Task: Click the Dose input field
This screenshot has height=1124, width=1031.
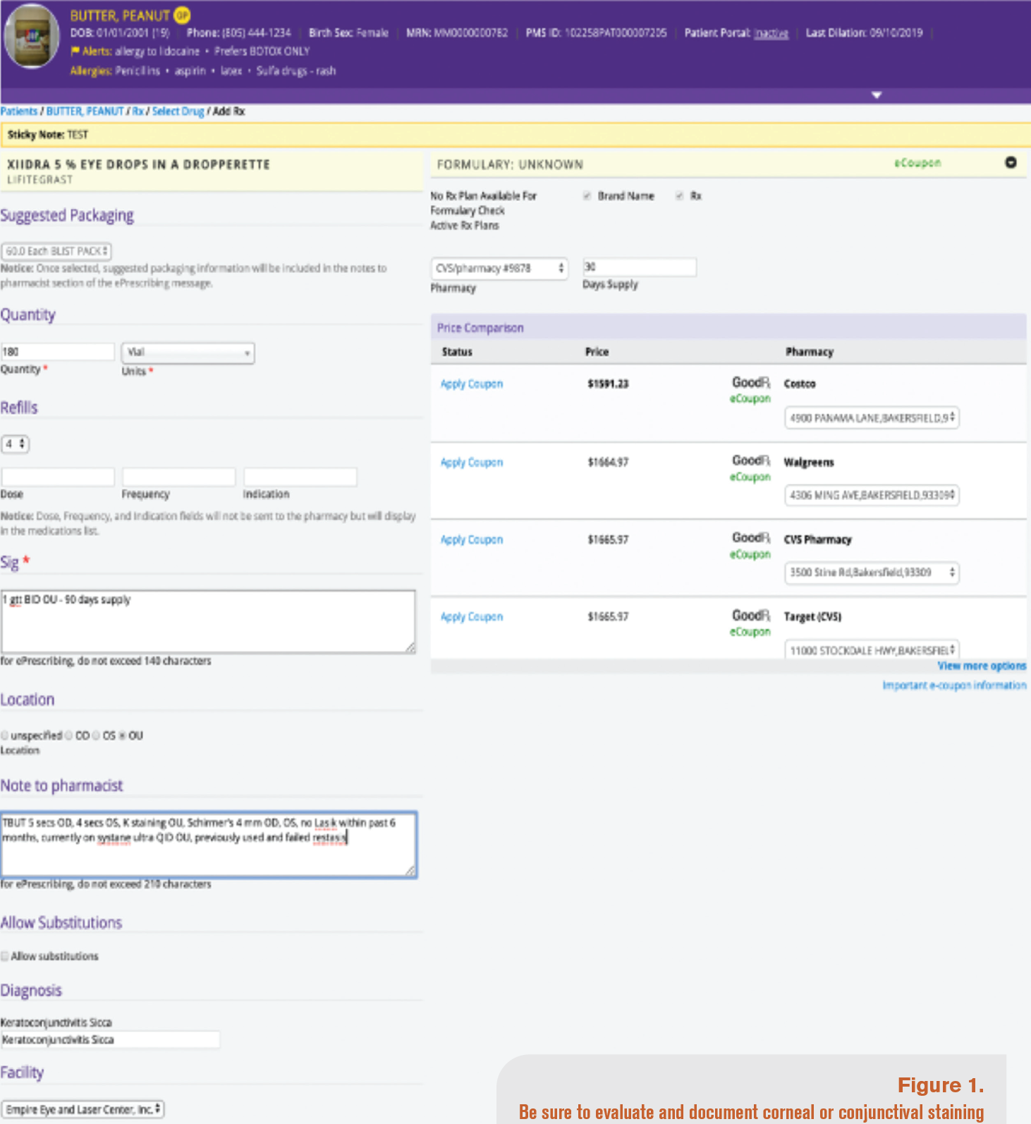Action: 58,477
